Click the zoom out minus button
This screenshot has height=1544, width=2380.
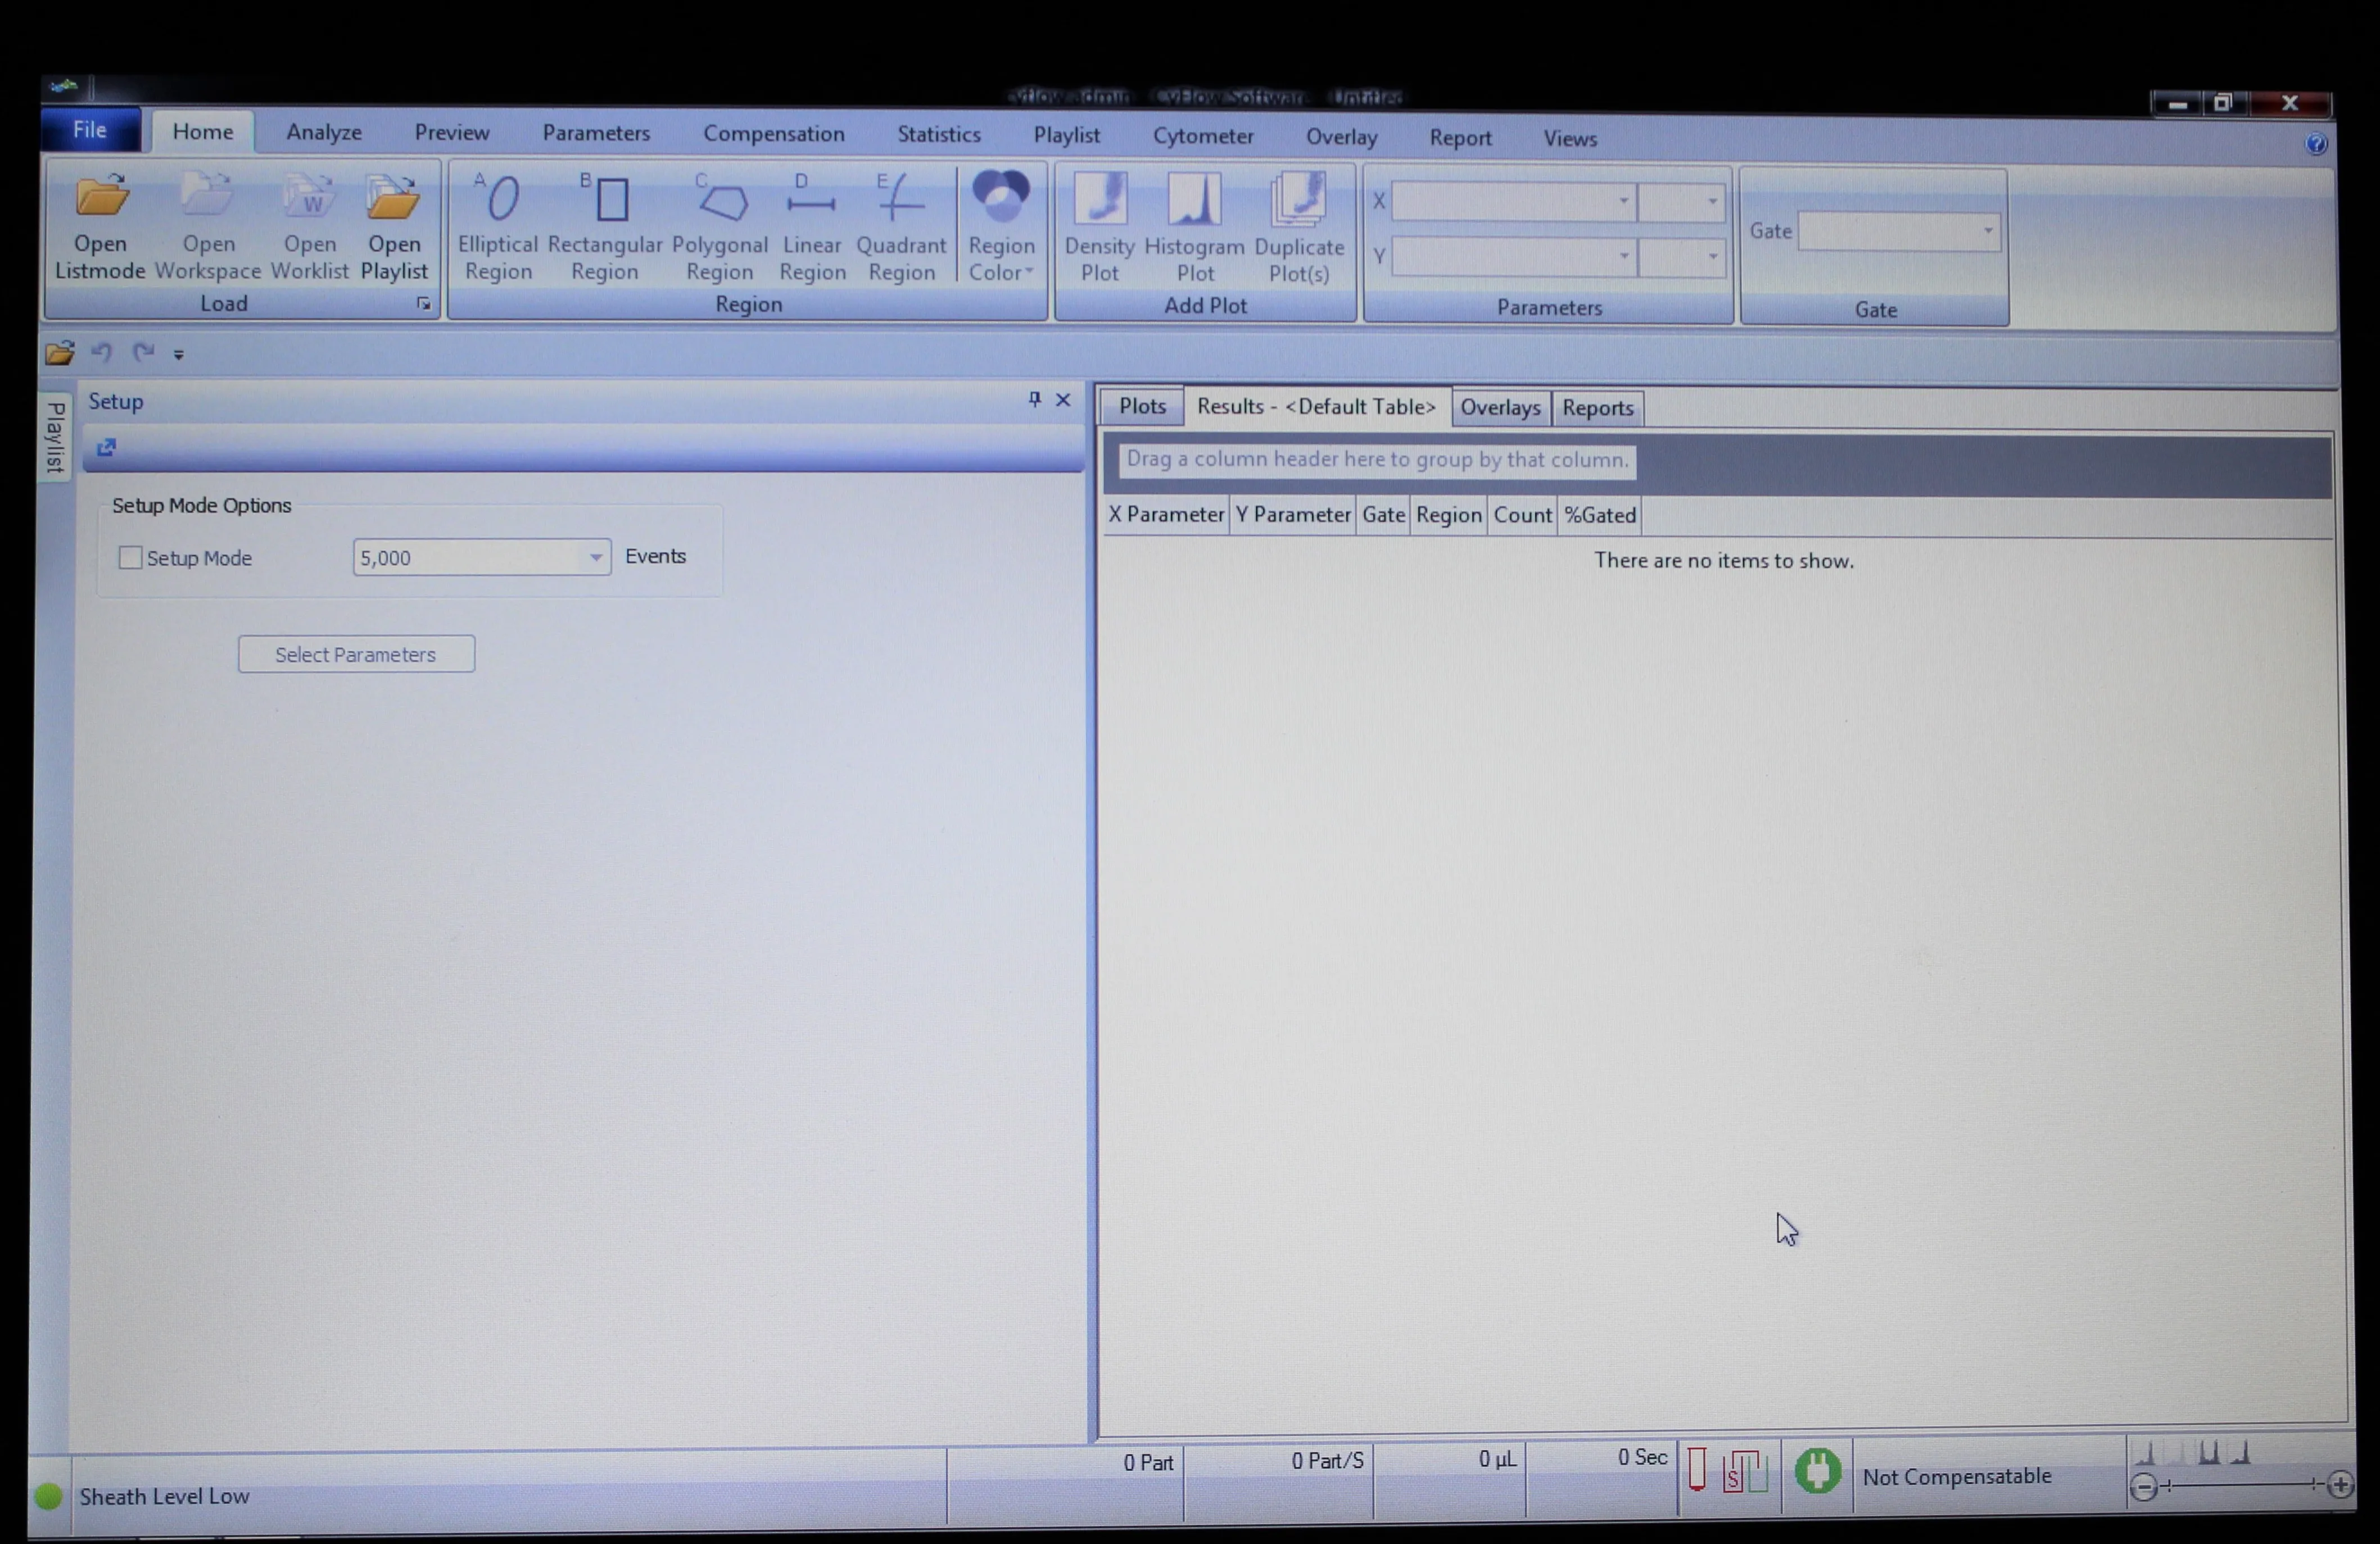2142,1486
